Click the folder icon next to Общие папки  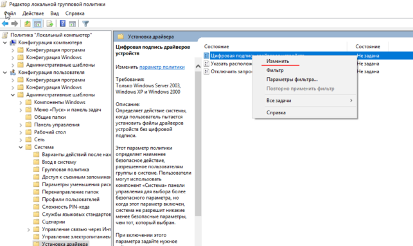coord(28,117)
